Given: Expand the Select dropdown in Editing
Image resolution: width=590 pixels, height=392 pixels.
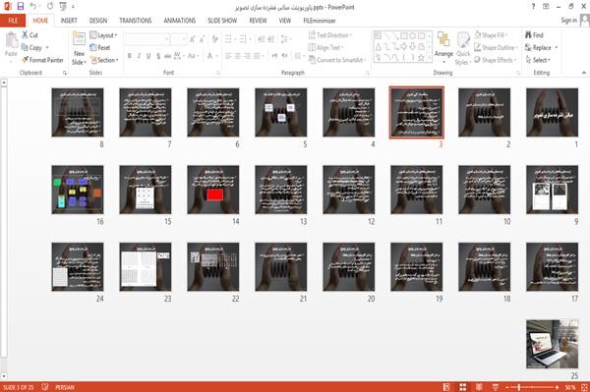Looking at the screenshot, I should (538, 60).
